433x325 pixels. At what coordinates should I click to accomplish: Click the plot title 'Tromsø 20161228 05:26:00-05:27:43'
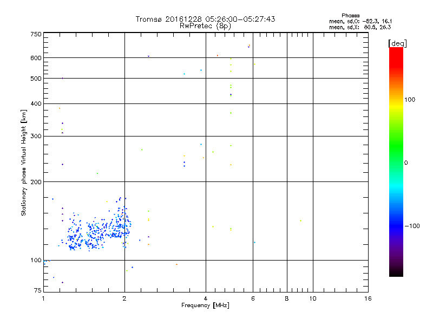pos(205,19)
